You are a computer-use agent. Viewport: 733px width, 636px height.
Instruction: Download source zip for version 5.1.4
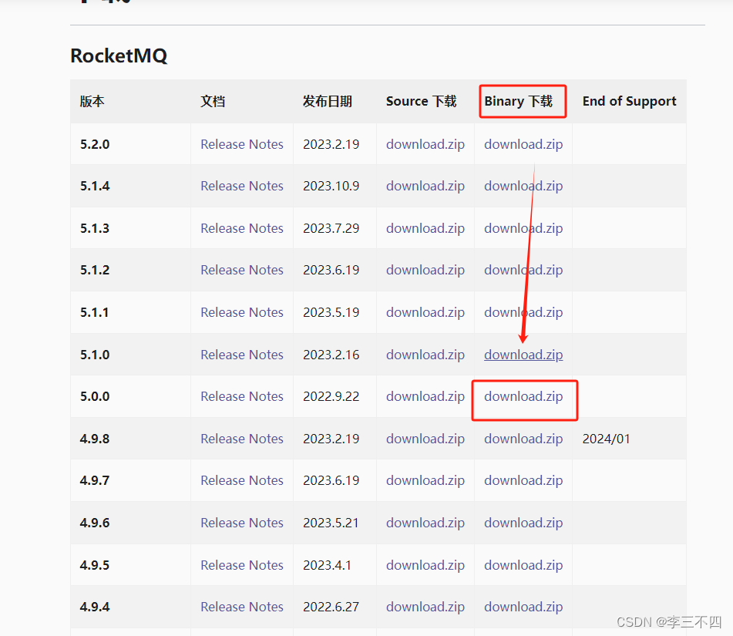pyautogui.click(x=425, y=186)
